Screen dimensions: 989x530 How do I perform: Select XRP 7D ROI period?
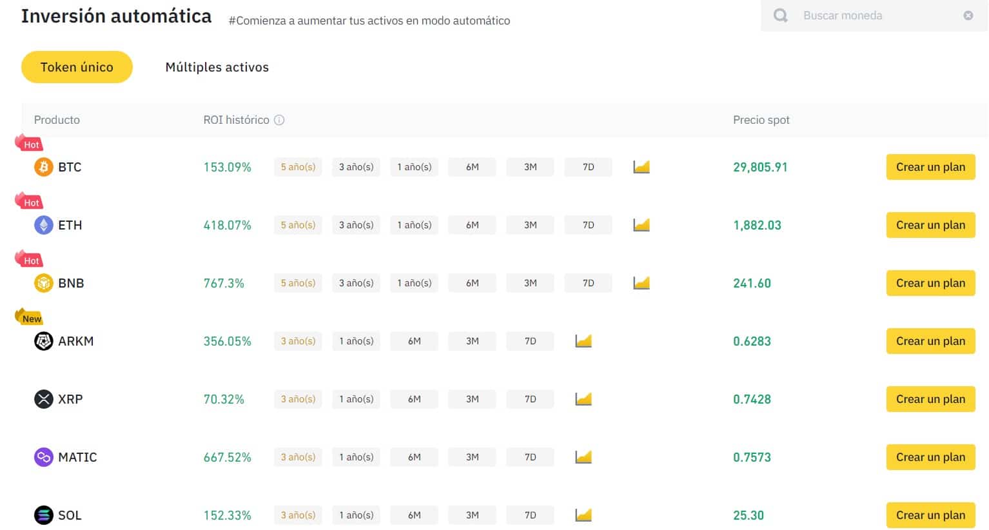(x=530, y=399)
